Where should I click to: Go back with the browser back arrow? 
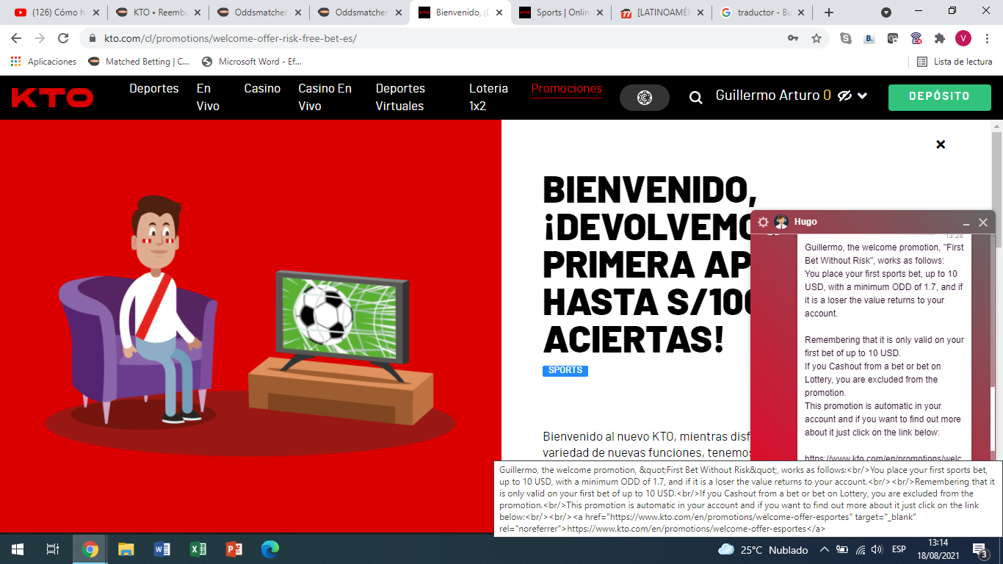pyautogui.click(x=16, y=38)
